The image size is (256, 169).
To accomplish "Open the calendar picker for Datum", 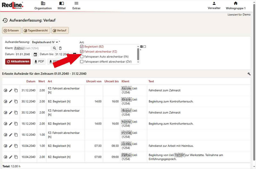I will point(35,54).
